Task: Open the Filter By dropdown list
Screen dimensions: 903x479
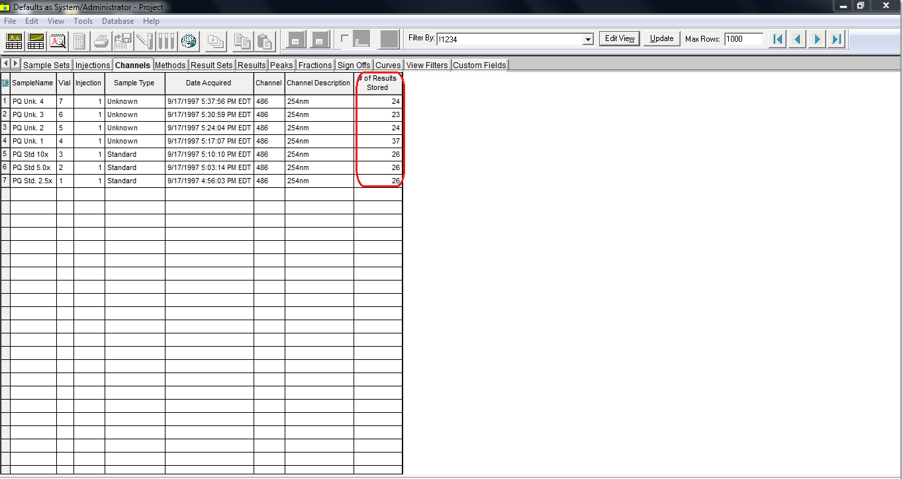Action: tap(587, 38)
